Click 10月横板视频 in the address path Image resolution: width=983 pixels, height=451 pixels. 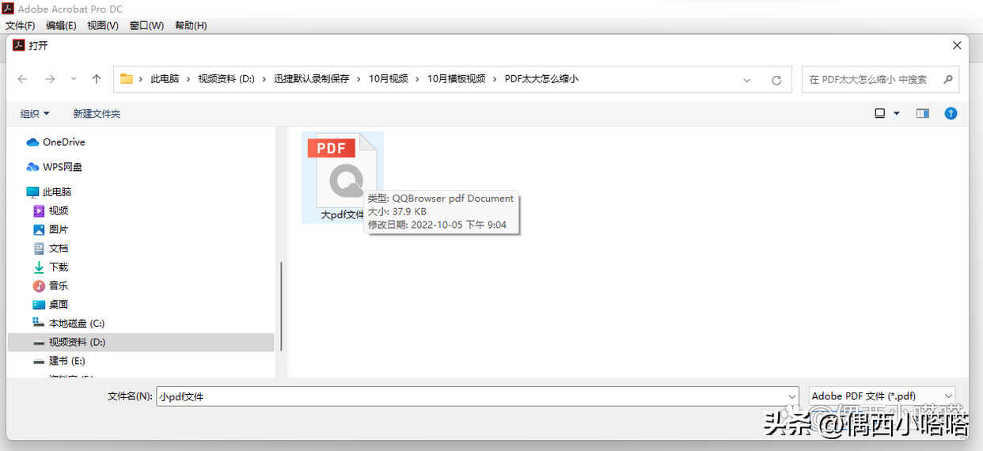(x=457, y=79)
